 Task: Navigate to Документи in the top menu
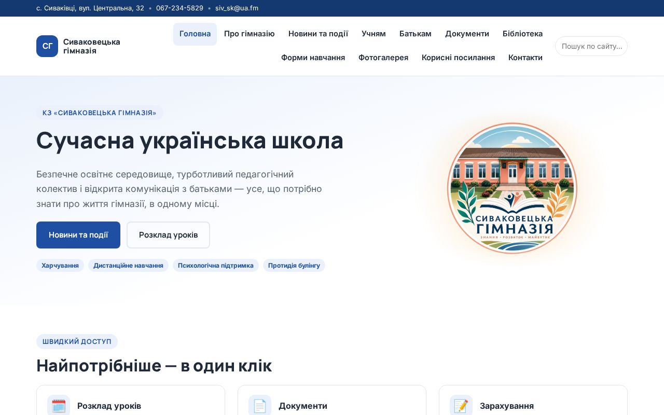click(467, 34)
